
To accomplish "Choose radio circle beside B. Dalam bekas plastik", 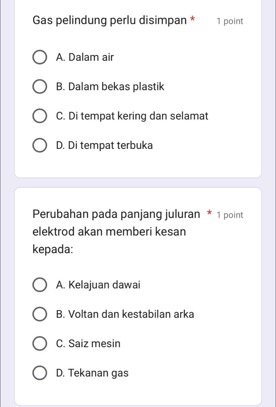I will (39, 87).
